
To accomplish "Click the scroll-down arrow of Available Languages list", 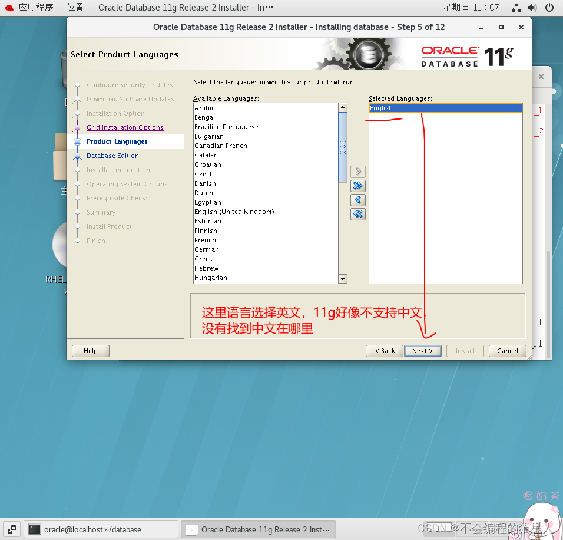I will tap(343, 279).
